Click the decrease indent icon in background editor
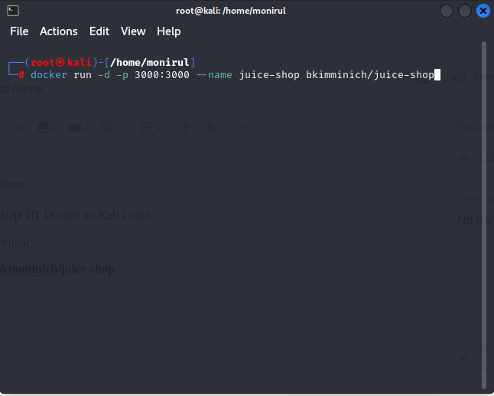This screenshot has height=396, width=494. 209,128
